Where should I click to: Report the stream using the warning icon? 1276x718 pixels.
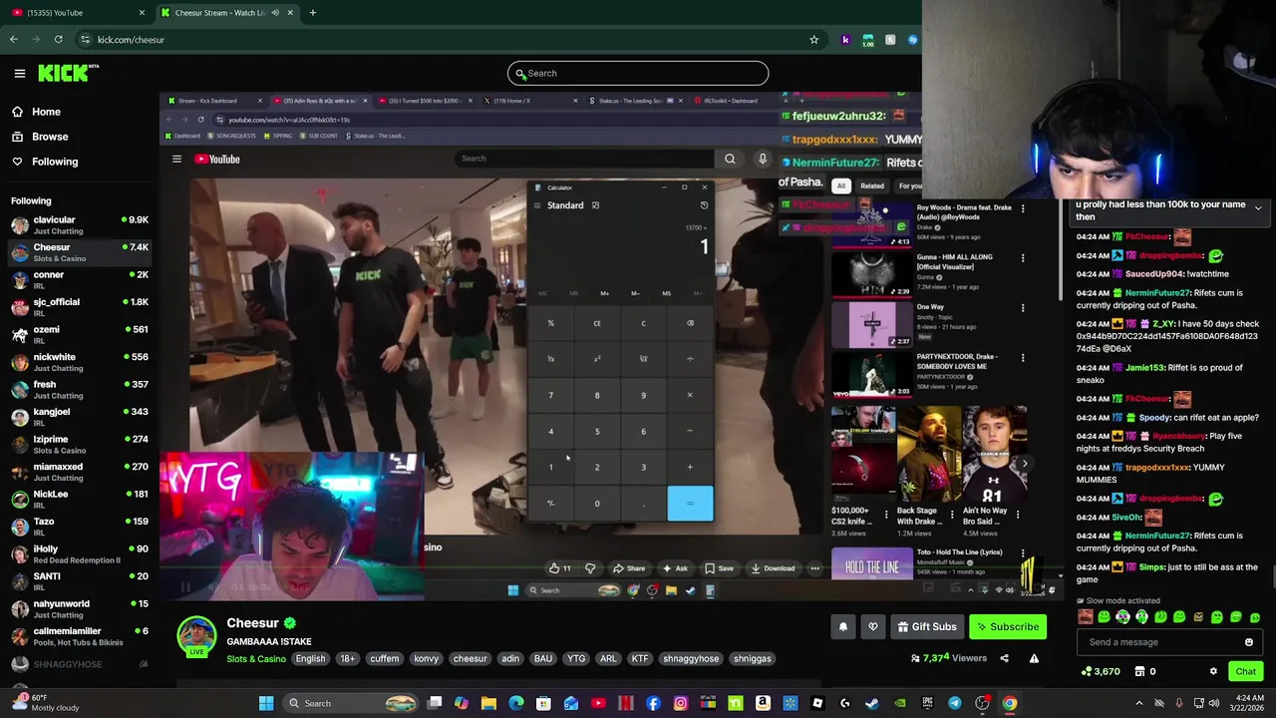[x=1034, y=658]
